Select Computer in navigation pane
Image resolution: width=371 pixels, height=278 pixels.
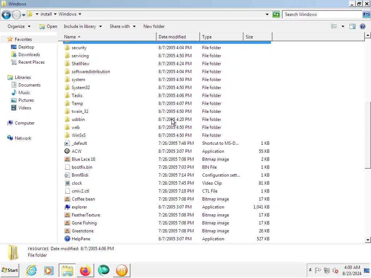(x=24, y=123)
